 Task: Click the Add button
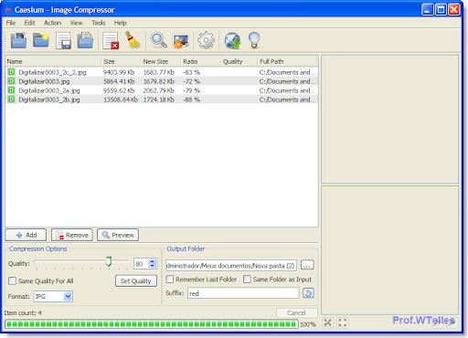pos(26,235)
